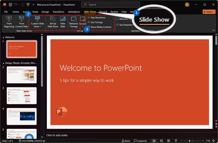Start presentation from the Quick Access toolbar icon
The image size is (218, 143).
(x=28, y=5)
